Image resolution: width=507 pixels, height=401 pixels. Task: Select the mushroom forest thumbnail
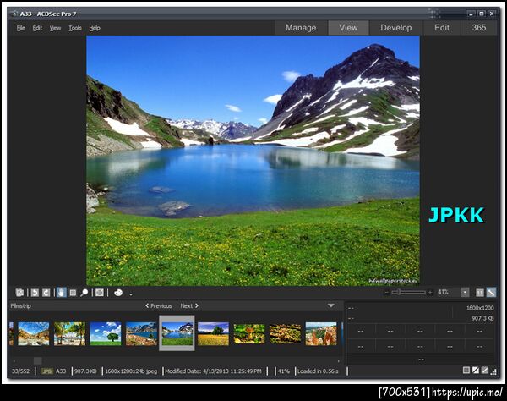click(249, 333)
